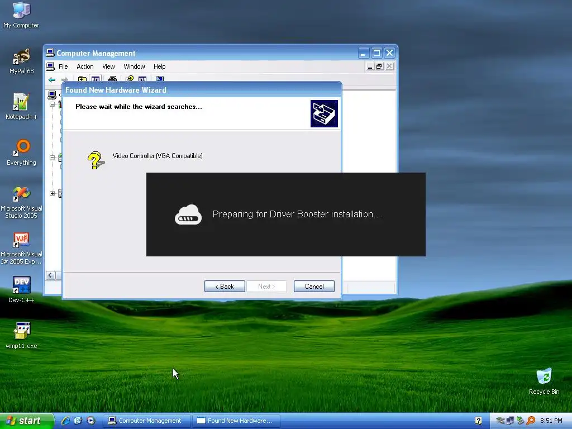Viewport: 572px width, 429px height.
Task: Click the Preparing for Driver Booster installation text
Action: click(297, 214)
